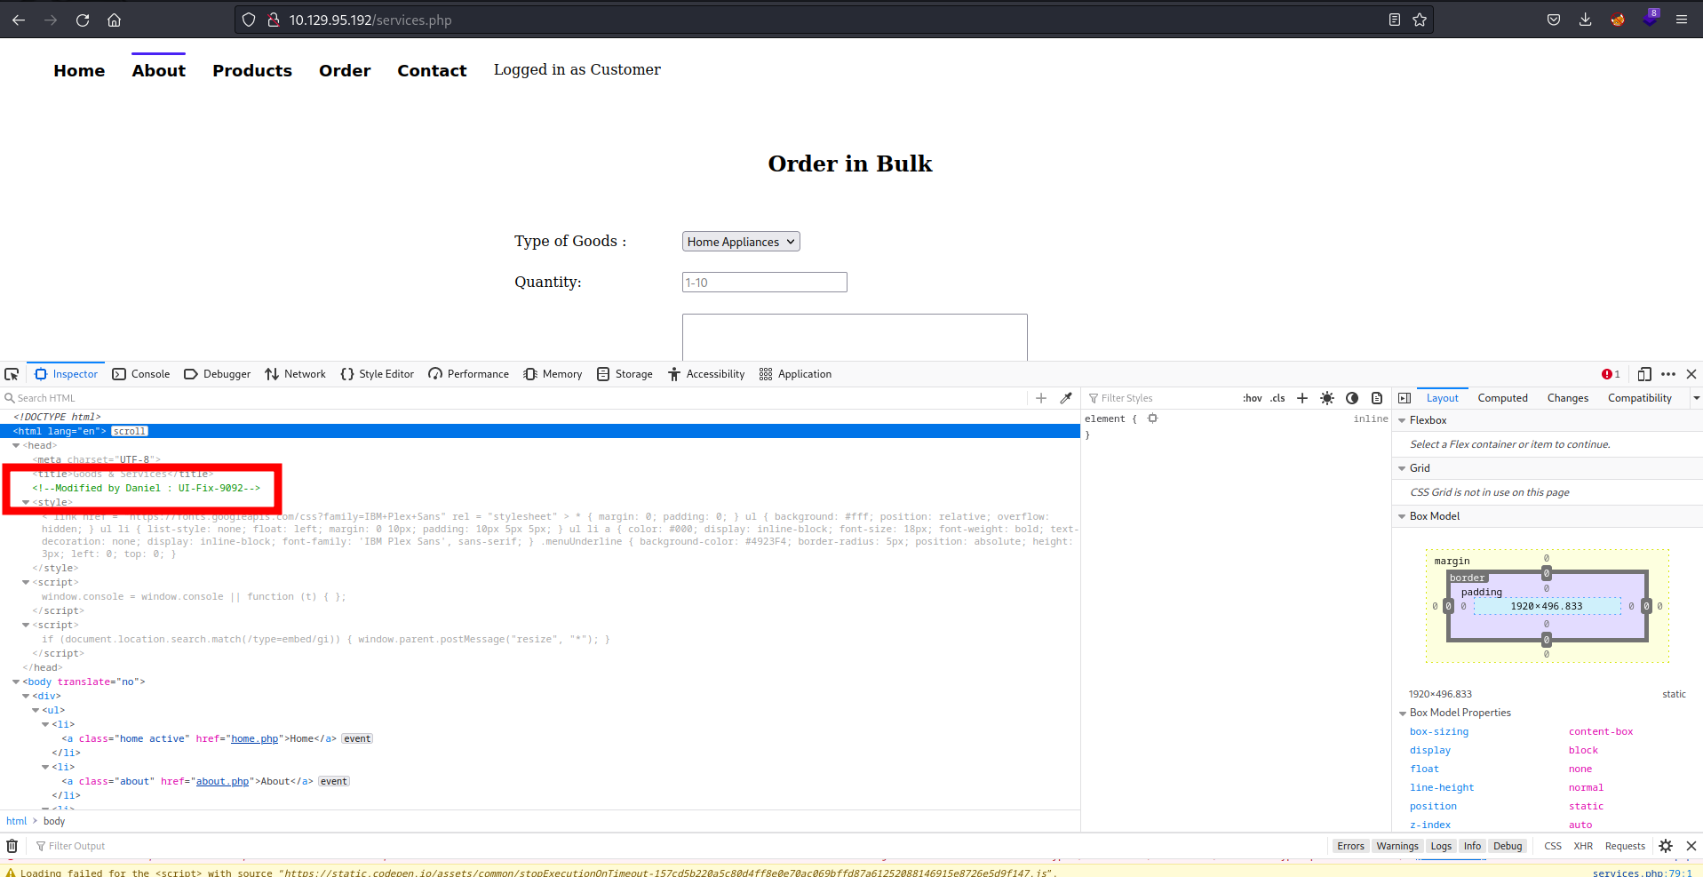
Task: Go back to previous page
Action: (x=19, y=20)
